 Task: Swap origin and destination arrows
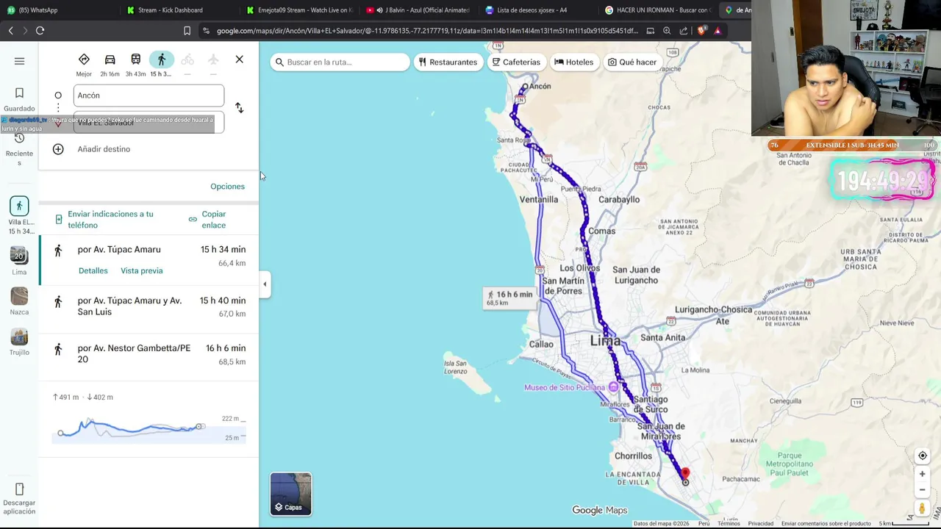239,108
